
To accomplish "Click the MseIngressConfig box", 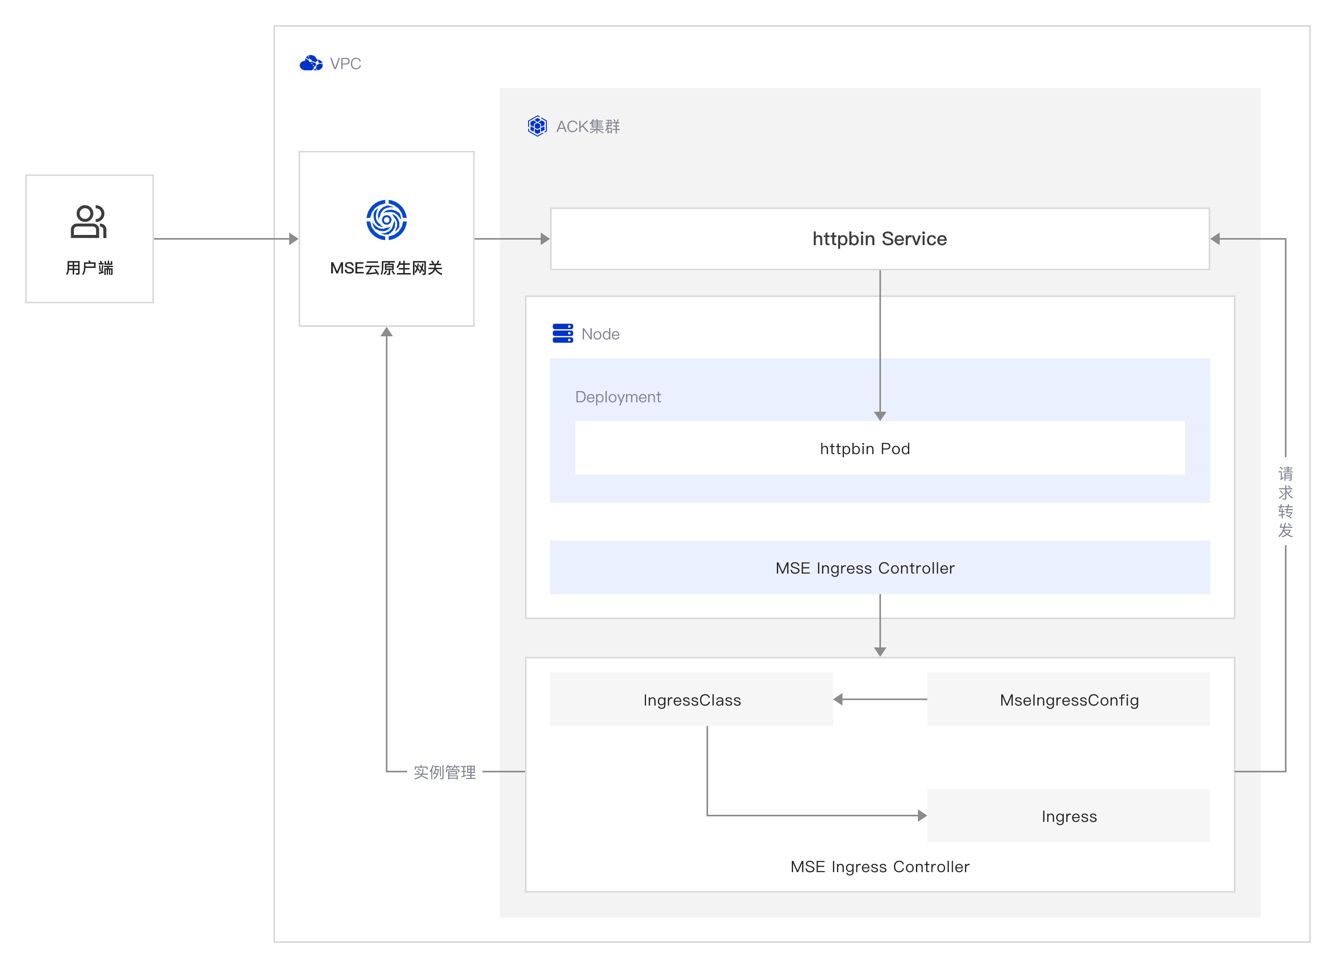I will point(1068,700).
